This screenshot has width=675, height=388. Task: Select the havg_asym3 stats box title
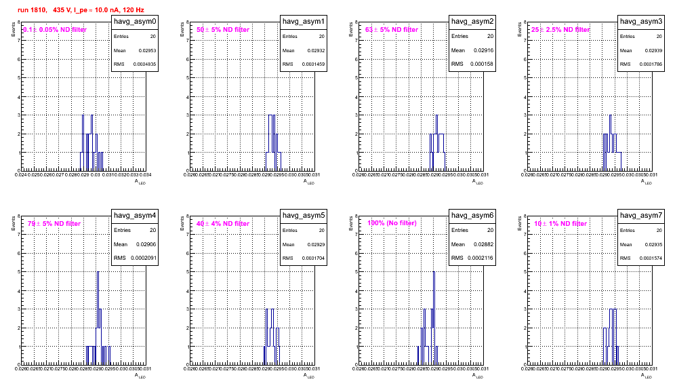[641, 22]
